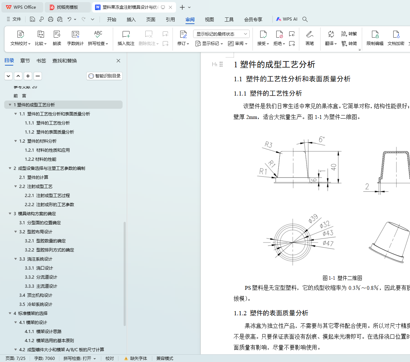Go to outline entry 3.4 顶出机构设计
Screen dimensions: 410x362
click(36, 295)
